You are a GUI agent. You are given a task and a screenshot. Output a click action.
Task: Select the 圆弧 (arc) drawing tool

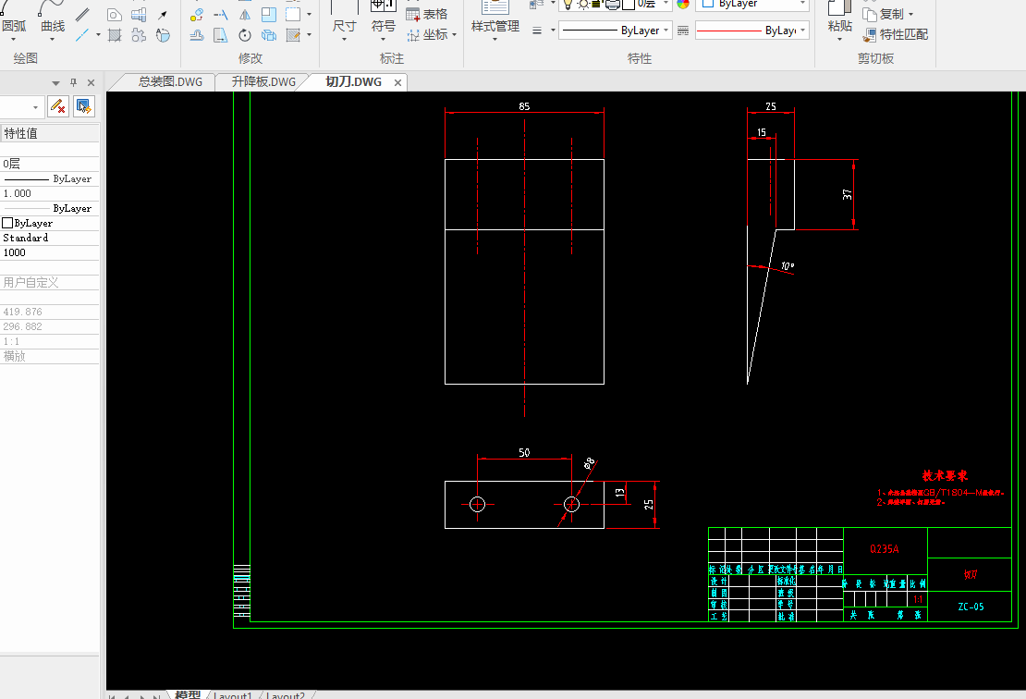[14, 25]
